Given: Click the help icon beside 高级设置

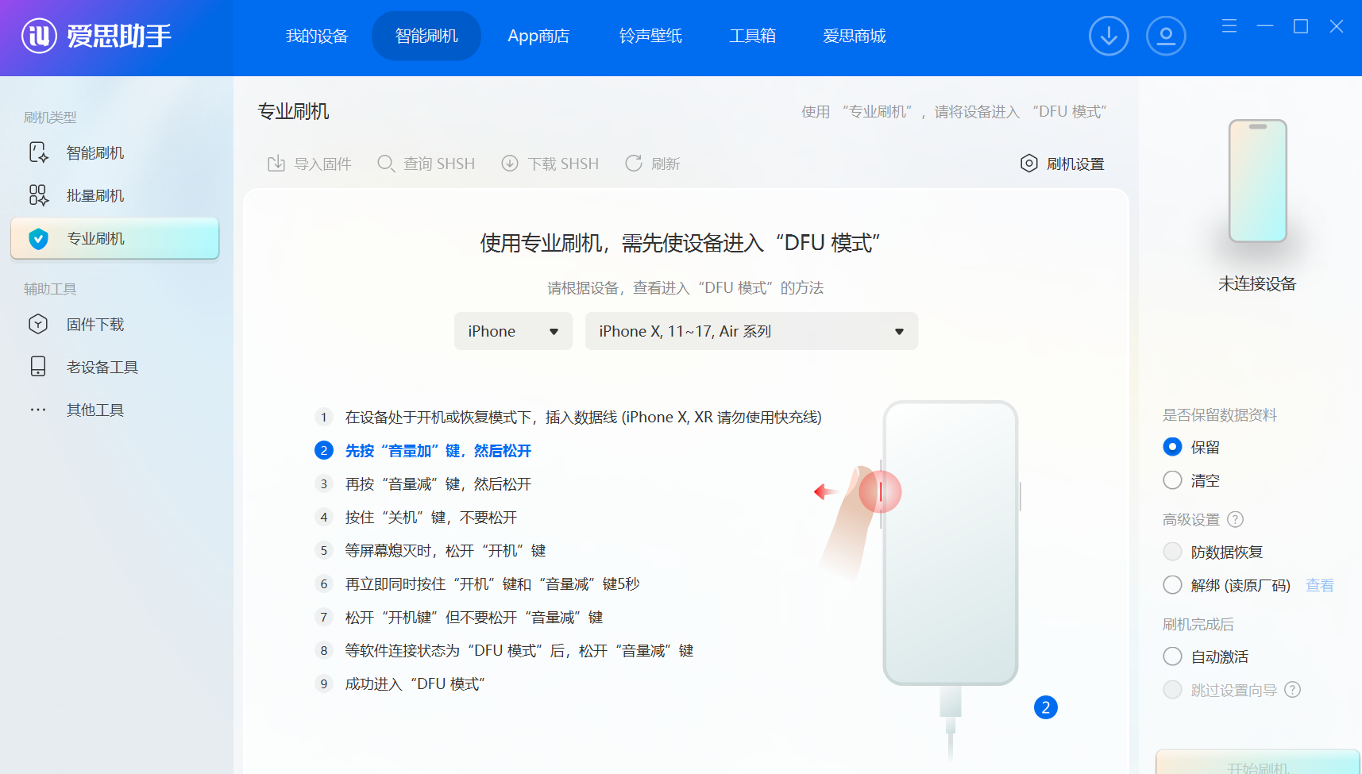Looking at the screenshot, I should (x=1235, y=519).
